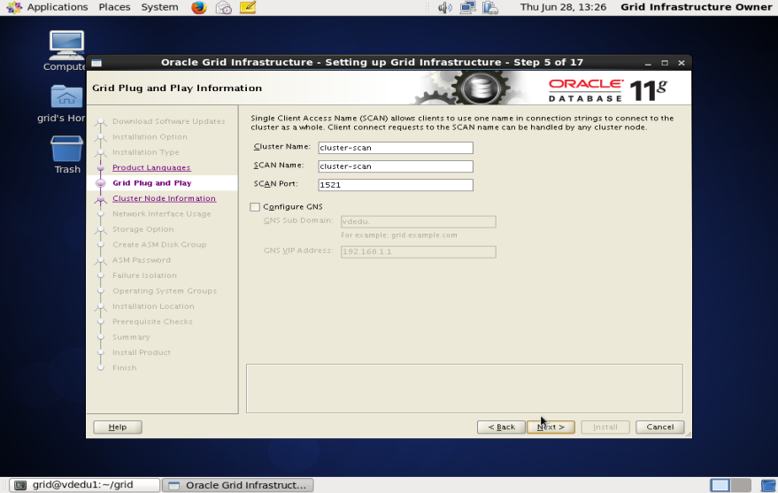The height and width of the screenshot is (493, 778).
Task: Go to Cluster Node Information step
Action: click(164, 198)
